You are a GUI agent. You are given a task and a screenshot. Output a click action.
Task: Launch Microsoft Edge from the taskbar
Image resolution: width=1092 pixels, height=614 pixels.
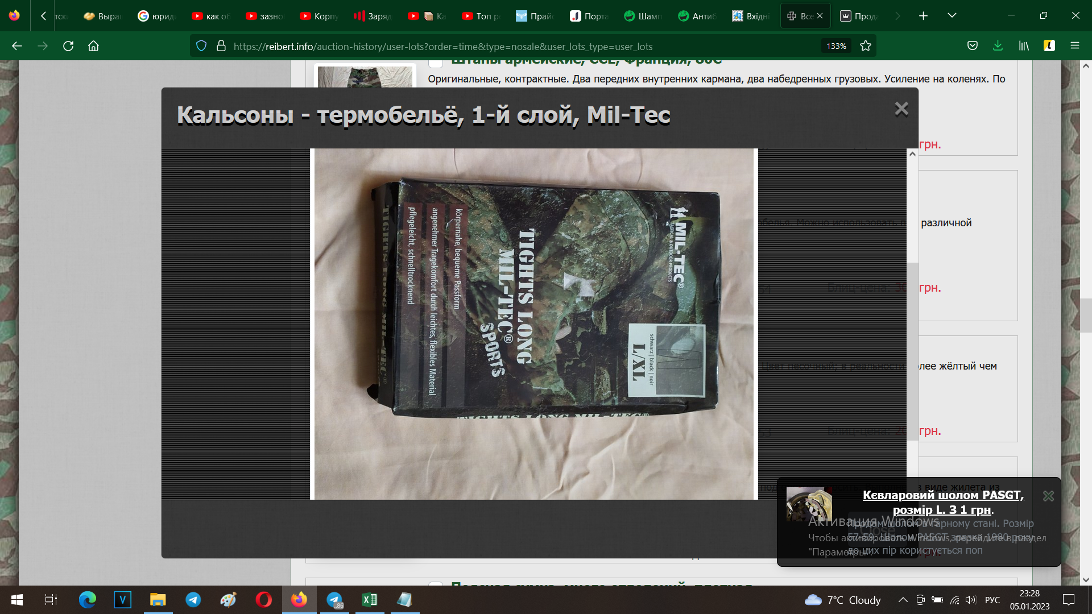point(88,600)
